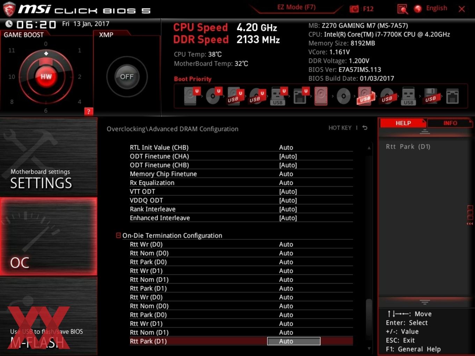This screenshot has width=475, height=356.
Task: Click the Rx Equalization Auto value
Action: pyautogui.click(x=286, y=183)
